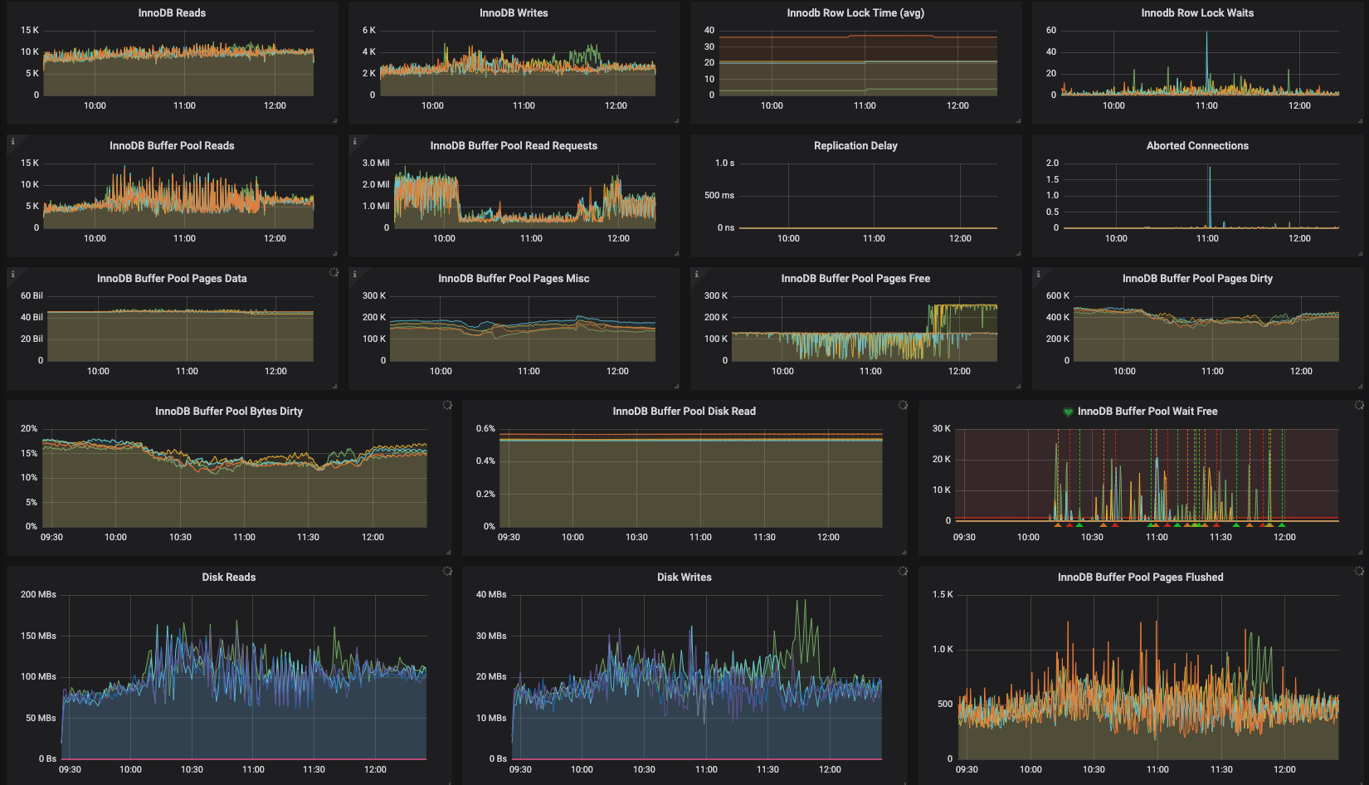Image resolution: width=1369 pixels, height=785 pixels.
Task: Click the 60 Bil label in Pages Data panel
Action: click(x=32, y=295)
